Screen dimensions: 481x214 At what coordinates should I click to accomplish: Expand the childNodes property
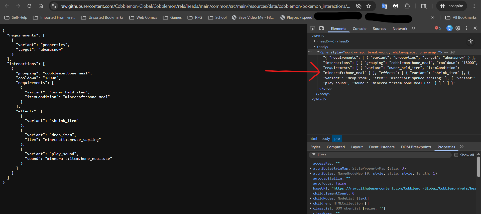coord(311,198)
